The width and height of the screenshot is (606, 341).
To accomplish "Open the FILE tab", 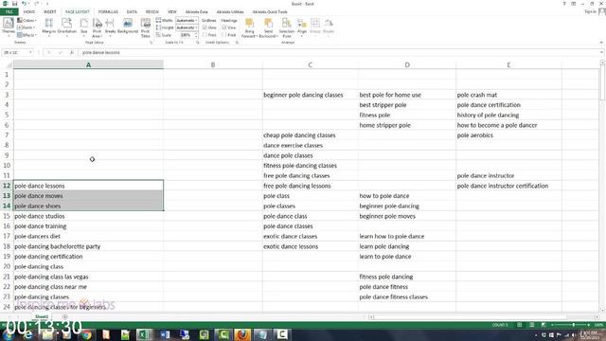I will pos(9,12).
